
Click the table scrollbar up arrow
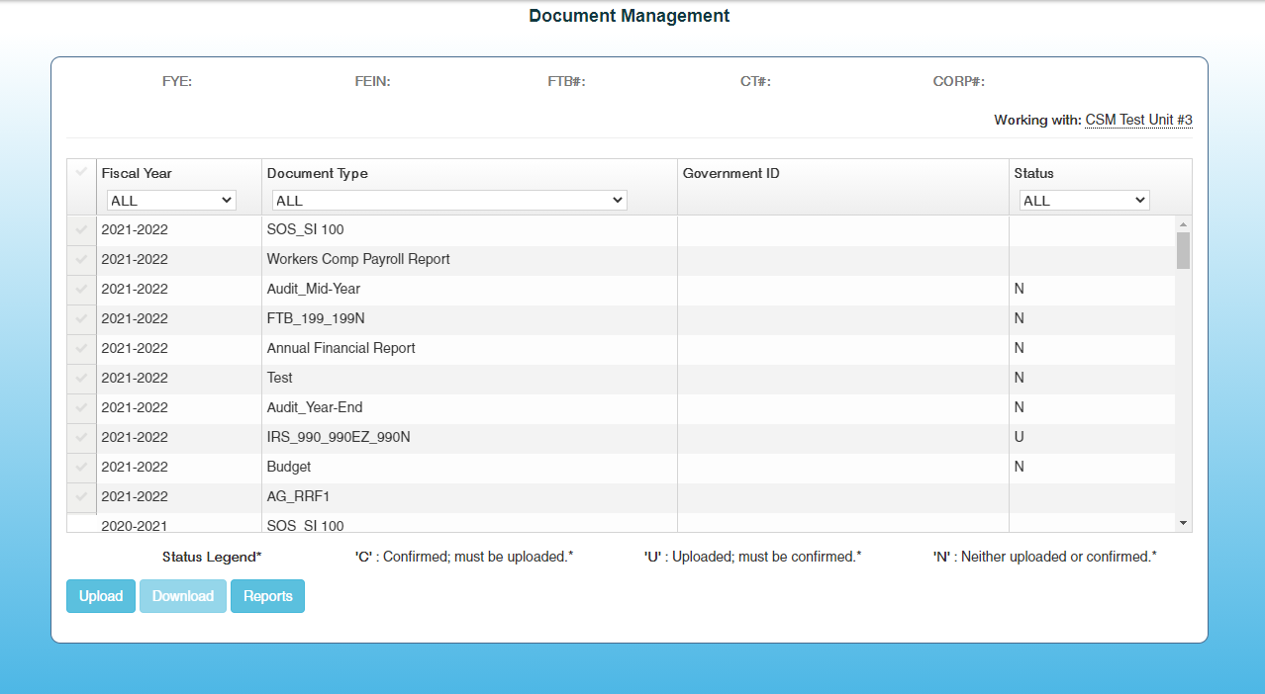point(1183,224)
